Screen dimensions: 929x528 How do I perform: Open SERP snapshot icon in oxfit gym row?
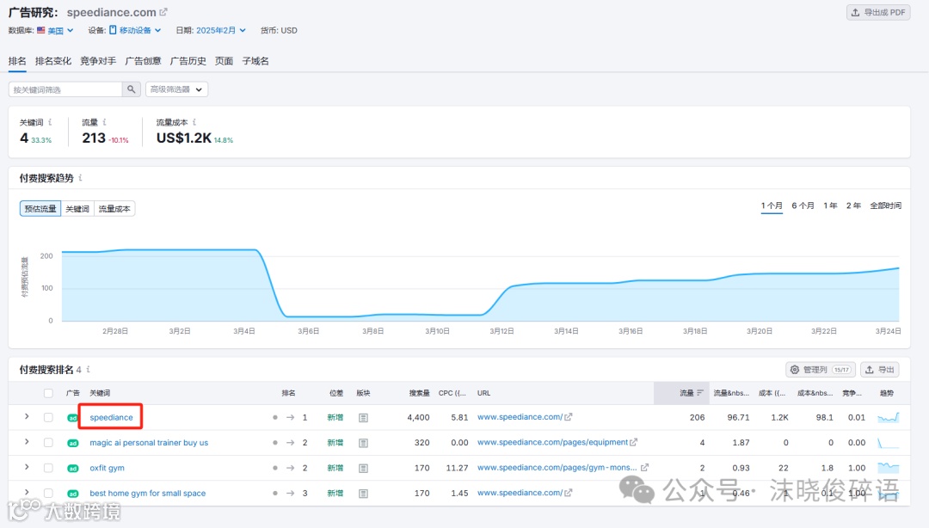point(363,468)
